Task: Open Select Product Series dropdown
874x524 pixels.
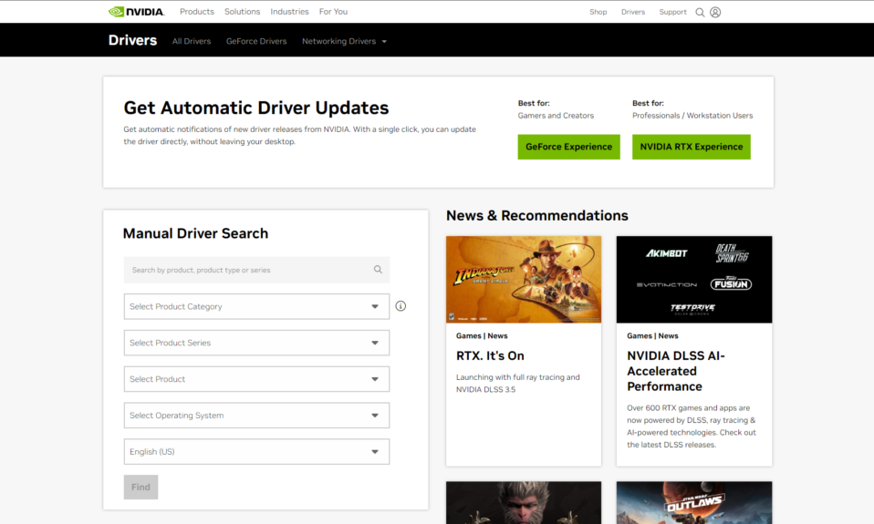Action: [x=256, y=343]
